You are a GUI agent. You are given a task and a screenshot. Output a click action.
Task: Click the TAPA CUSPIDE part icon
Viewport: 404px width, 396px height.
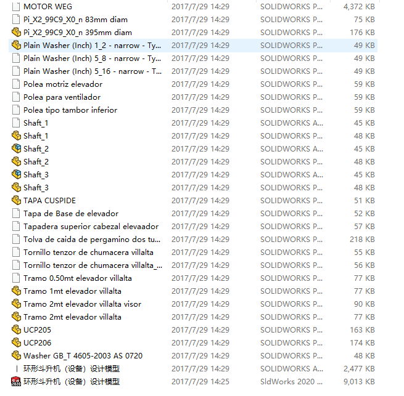[x=16, y=200]
